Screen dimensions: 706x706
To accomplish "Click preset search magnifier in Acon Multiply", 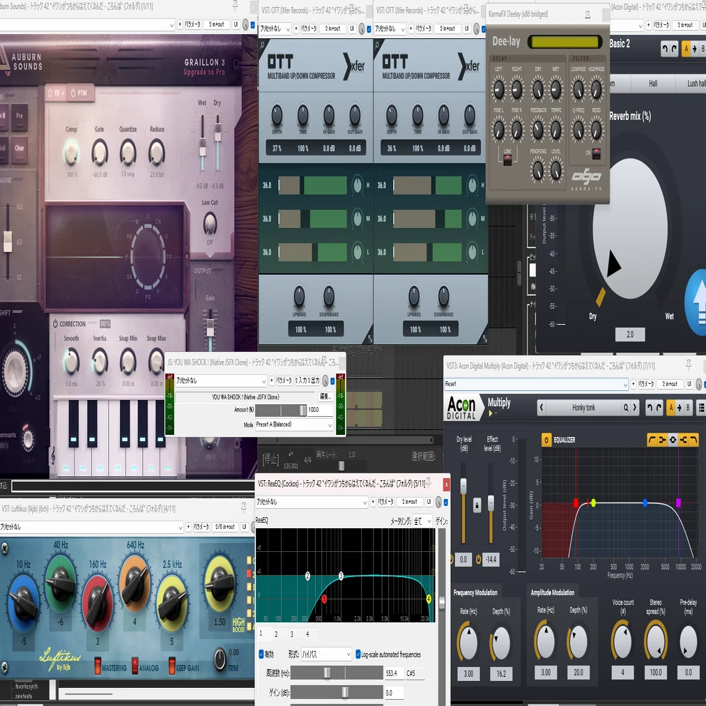I will [x=626, y=408].
